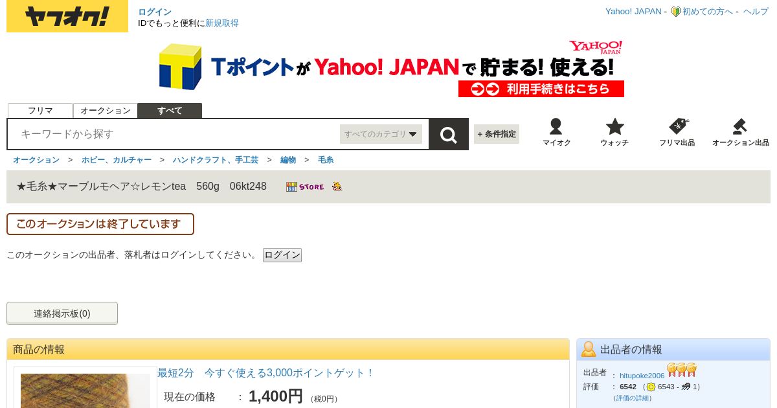Open ヘルプ link
Screen dimensions: 777x408
(756, 12)
